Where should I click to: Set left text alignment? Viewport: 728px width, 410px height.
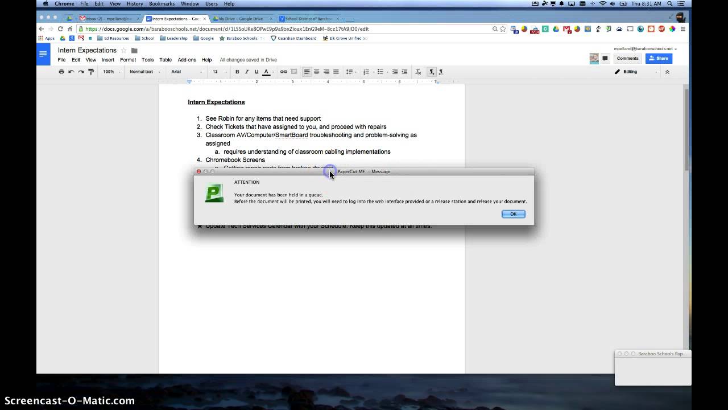[x=307, y=72]
